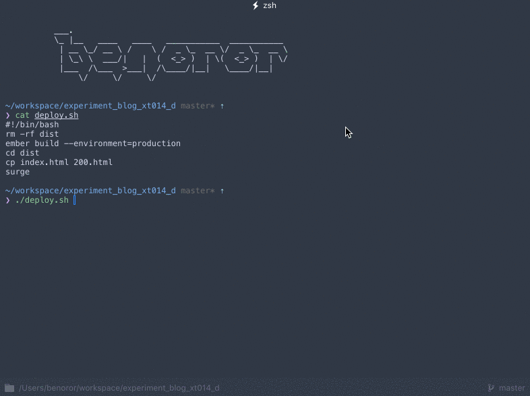The image size is (530, 396).
Task: Click the ember build --environment=production line
Action: tap(93, 143)
